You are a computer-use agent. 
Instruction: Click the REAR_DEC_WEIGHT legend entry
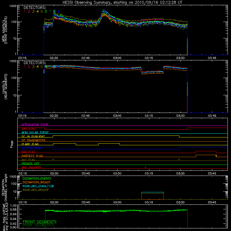point(36,190)
